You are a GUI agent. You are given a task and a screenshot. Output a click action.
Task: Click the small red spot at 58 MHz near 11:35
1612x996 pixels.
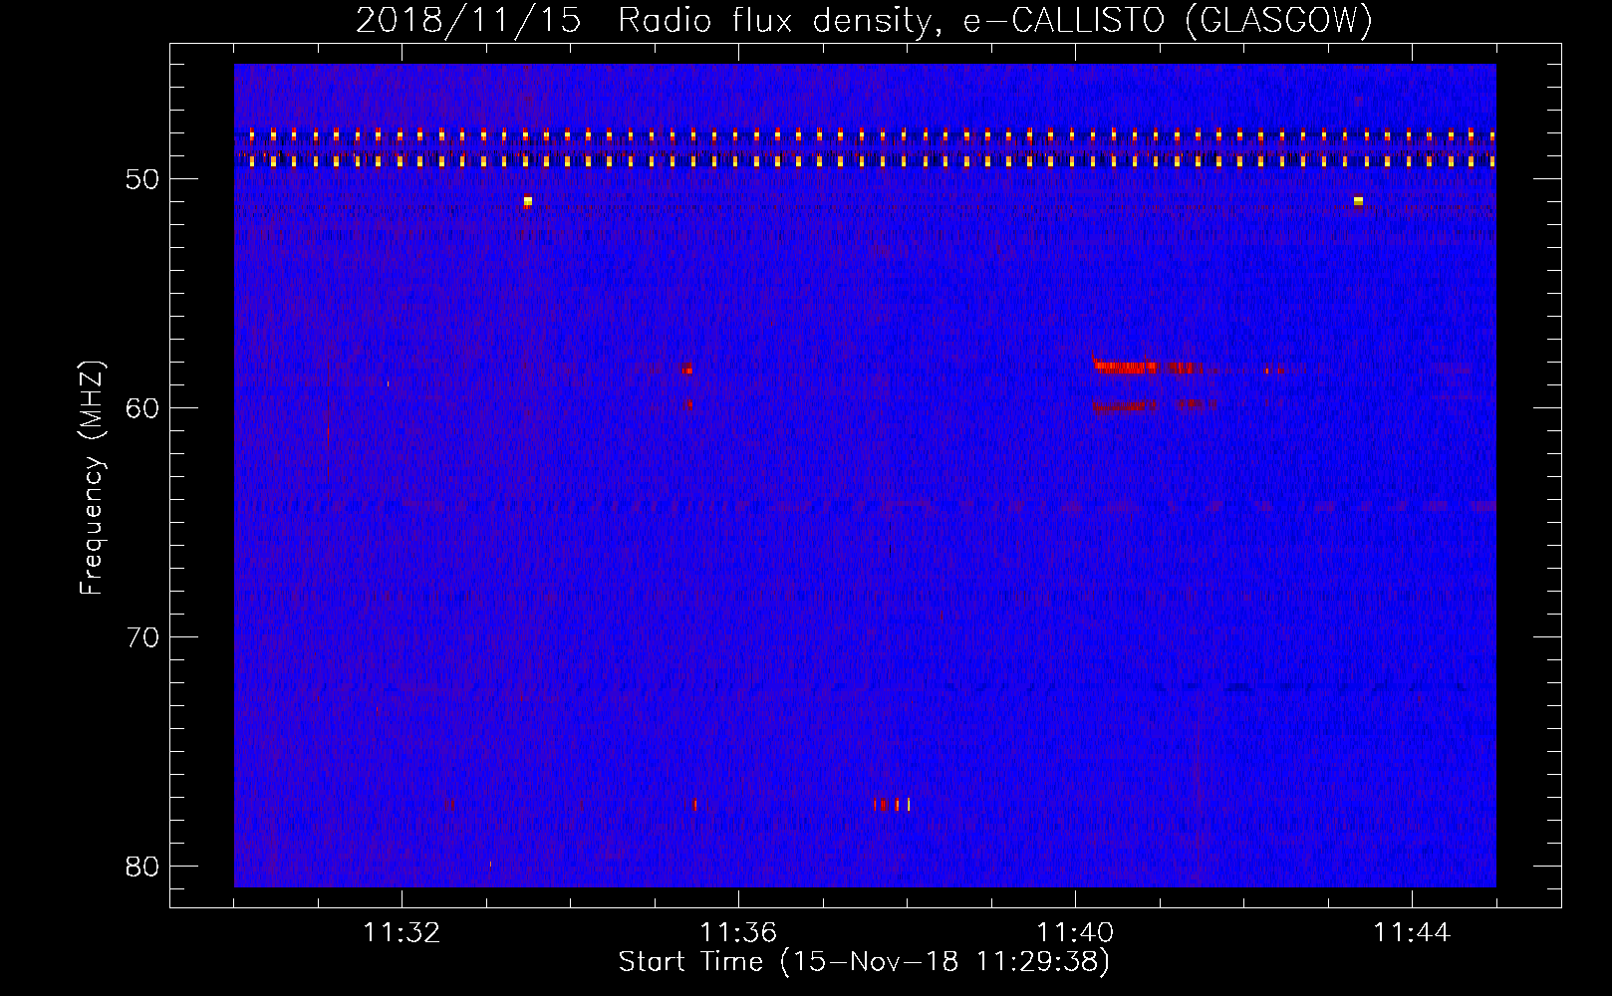pos(687,370)
